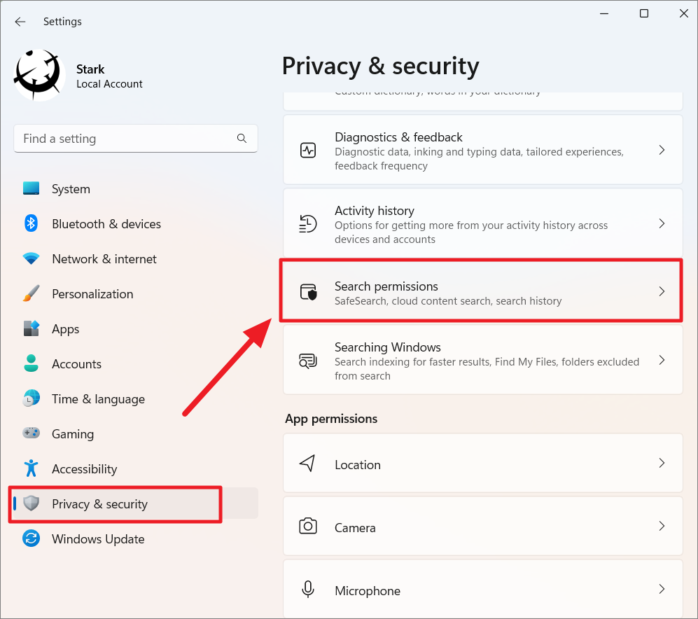The height and width of the screenshot is (619, 698).
Task: Open Accessibility settings category
Action: 85,469
